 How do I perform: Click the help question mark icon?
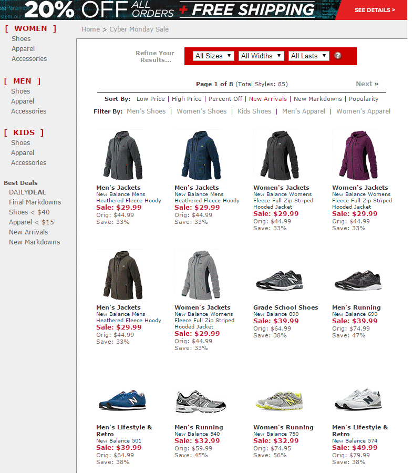pyautogui.click(x=338, y=56)
